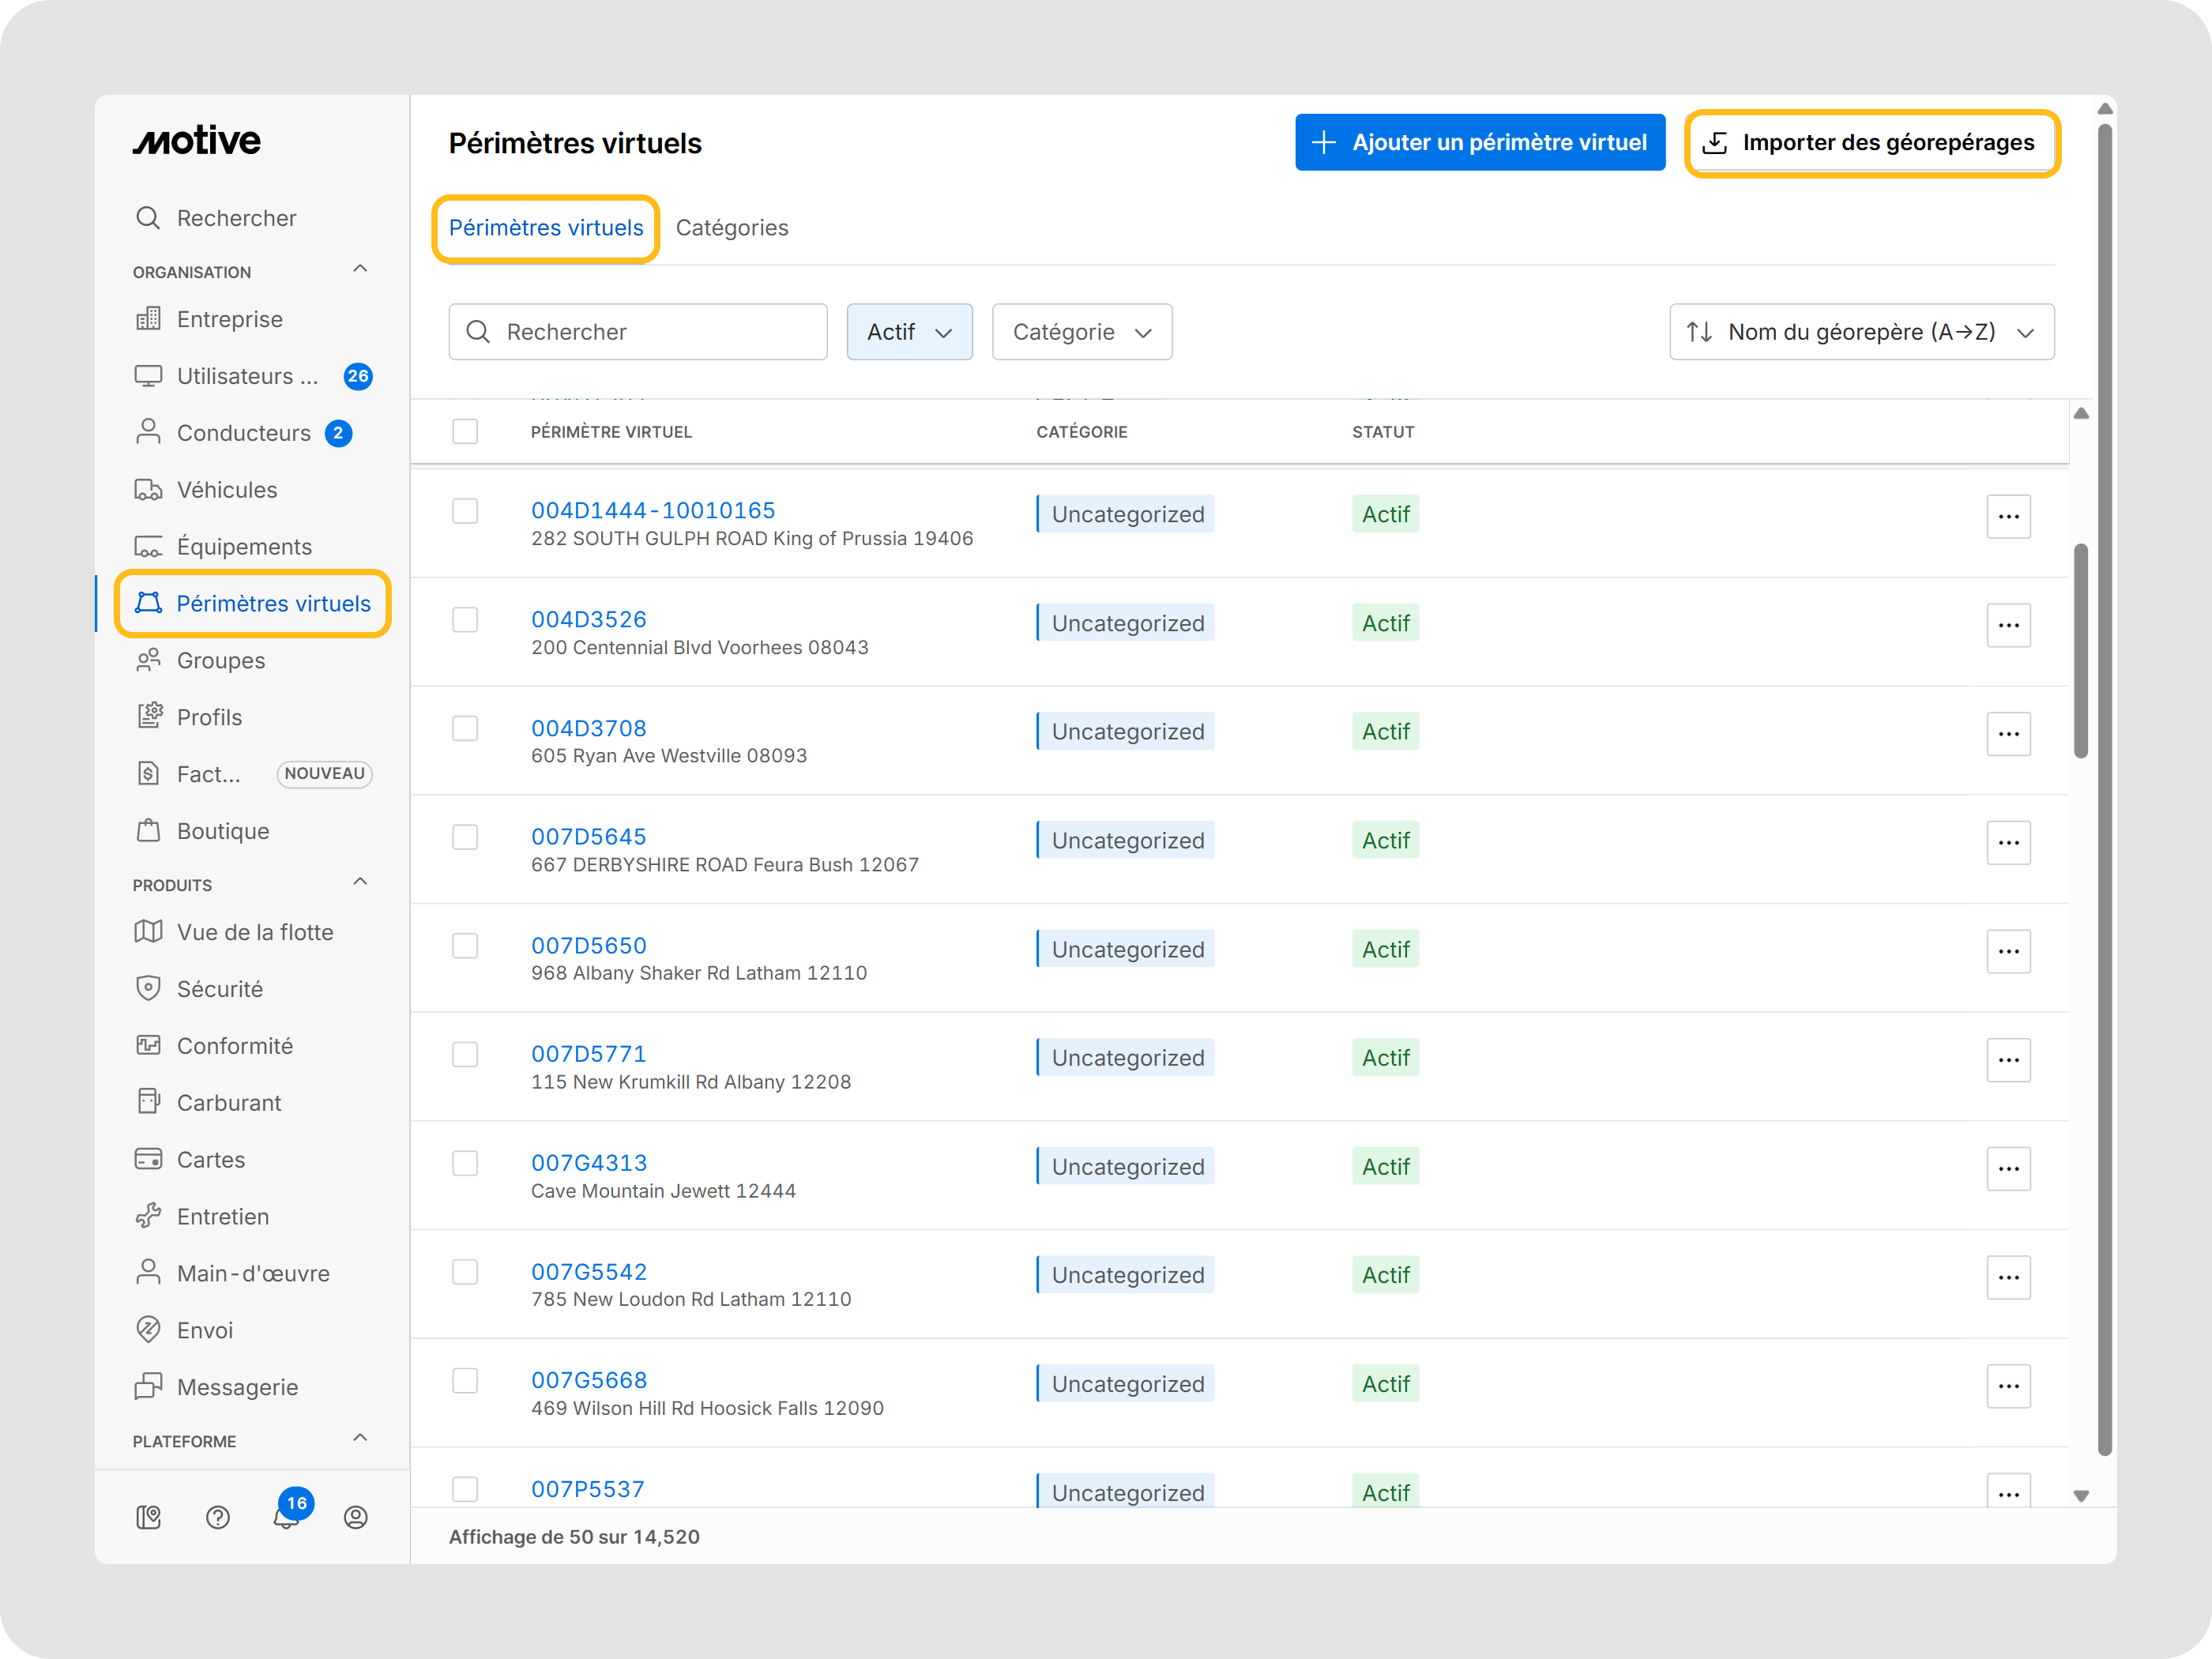Go to Carburant in the sidebar
Viewport: 2212px width, 1659px height.
[x=229, y=1102]
